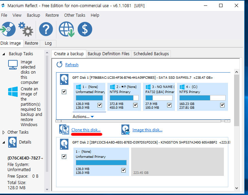Screen dimensions: 248x195
Task: Click the Clone this disk... link
Action: pyautogui.click(x=86, y=130)
